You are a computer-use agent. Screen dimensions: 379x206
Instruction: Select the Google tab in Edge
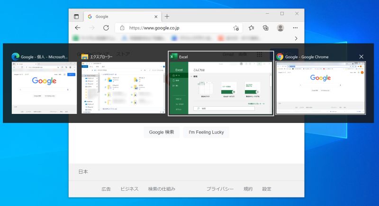coord(123,17)
